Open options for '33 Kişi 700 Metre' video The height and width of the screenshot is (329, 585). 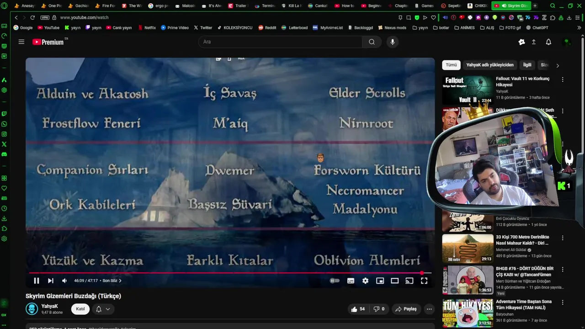click(x=563, y=238)
